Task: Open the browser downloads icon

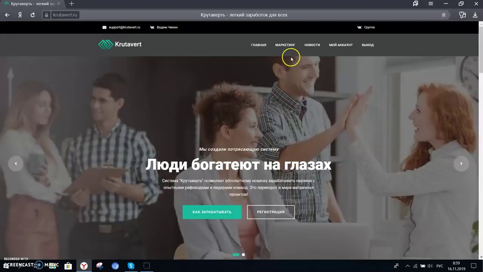Action: tap(475, 15)
